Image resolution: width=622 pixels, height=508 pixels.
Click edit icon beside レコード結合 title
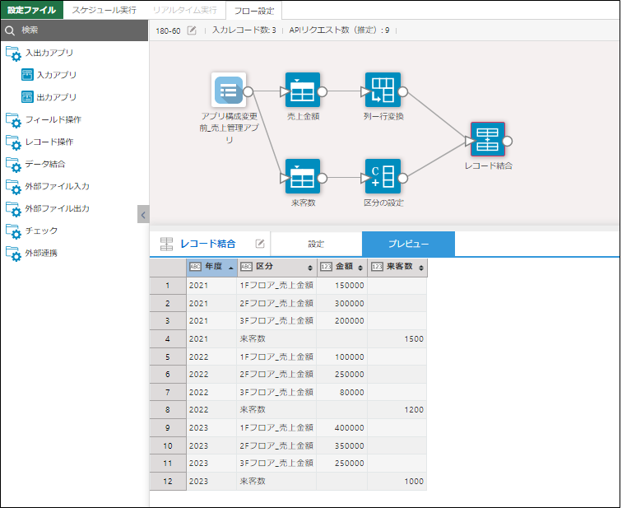[x=260, y=244]
